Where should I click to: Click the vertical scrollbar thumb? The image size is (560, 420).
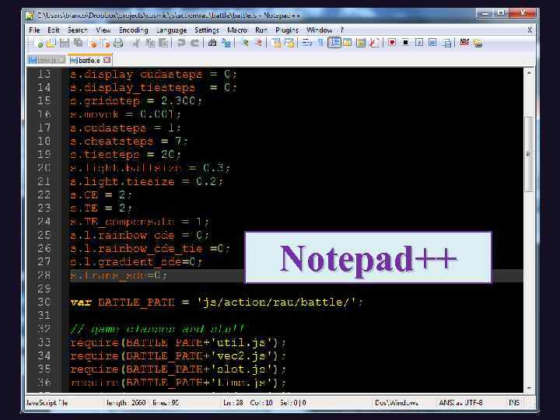pyautogui.click(x=529, y=154)
